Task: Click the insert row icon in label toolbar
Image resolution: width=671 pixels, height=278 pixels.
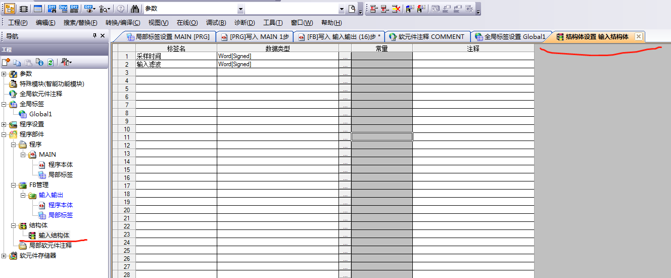Action: click(x=373, y=9)
